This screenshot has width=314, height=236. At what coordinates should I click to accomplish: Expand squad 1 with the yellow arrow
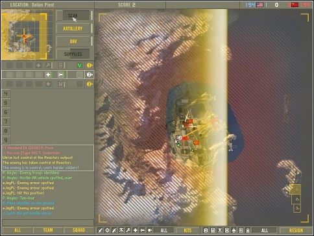point(90,65)
